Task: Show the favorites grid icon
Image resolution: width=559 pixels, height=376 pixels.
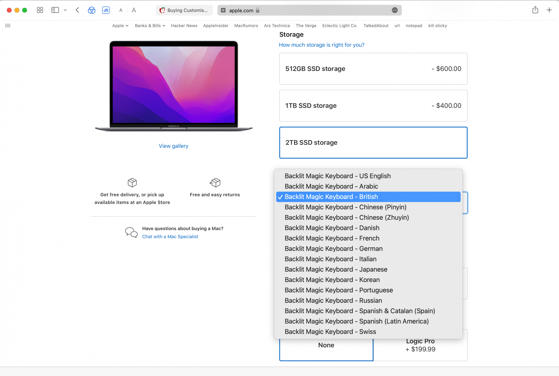Action: 8,26
